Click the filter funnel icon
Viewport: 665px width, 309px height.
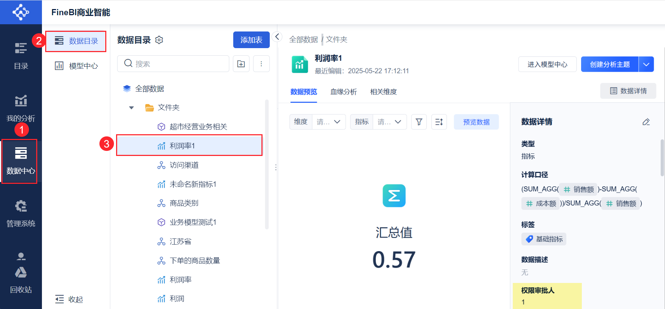419,122
